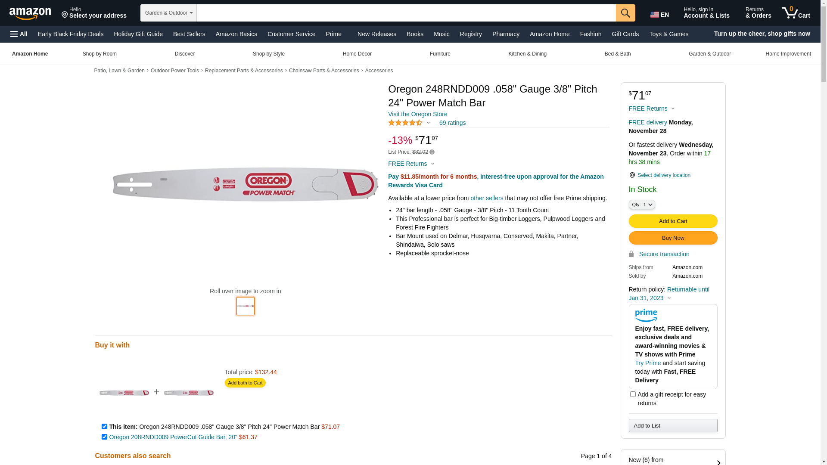
Task: Open Best Sellers in the nav bar
Action: 189,34
